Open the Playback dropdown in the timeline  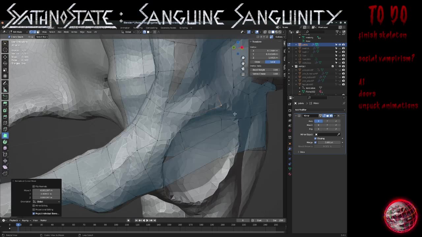pyautogui.click(x=14, y=220)
